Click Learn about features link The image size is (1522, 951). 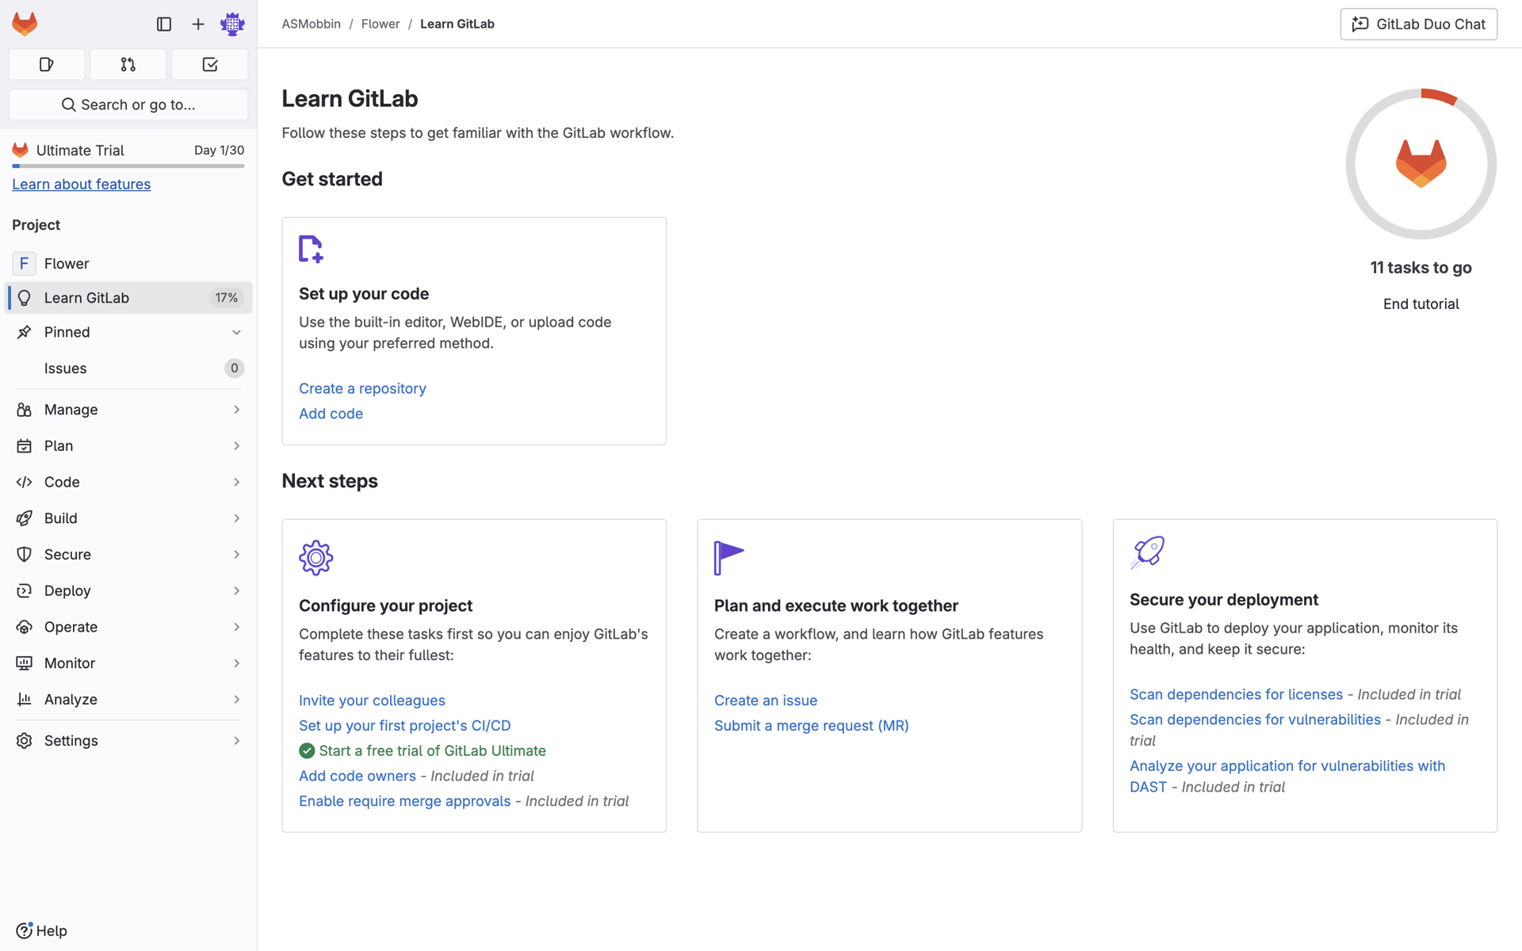[x=81, y=184]
